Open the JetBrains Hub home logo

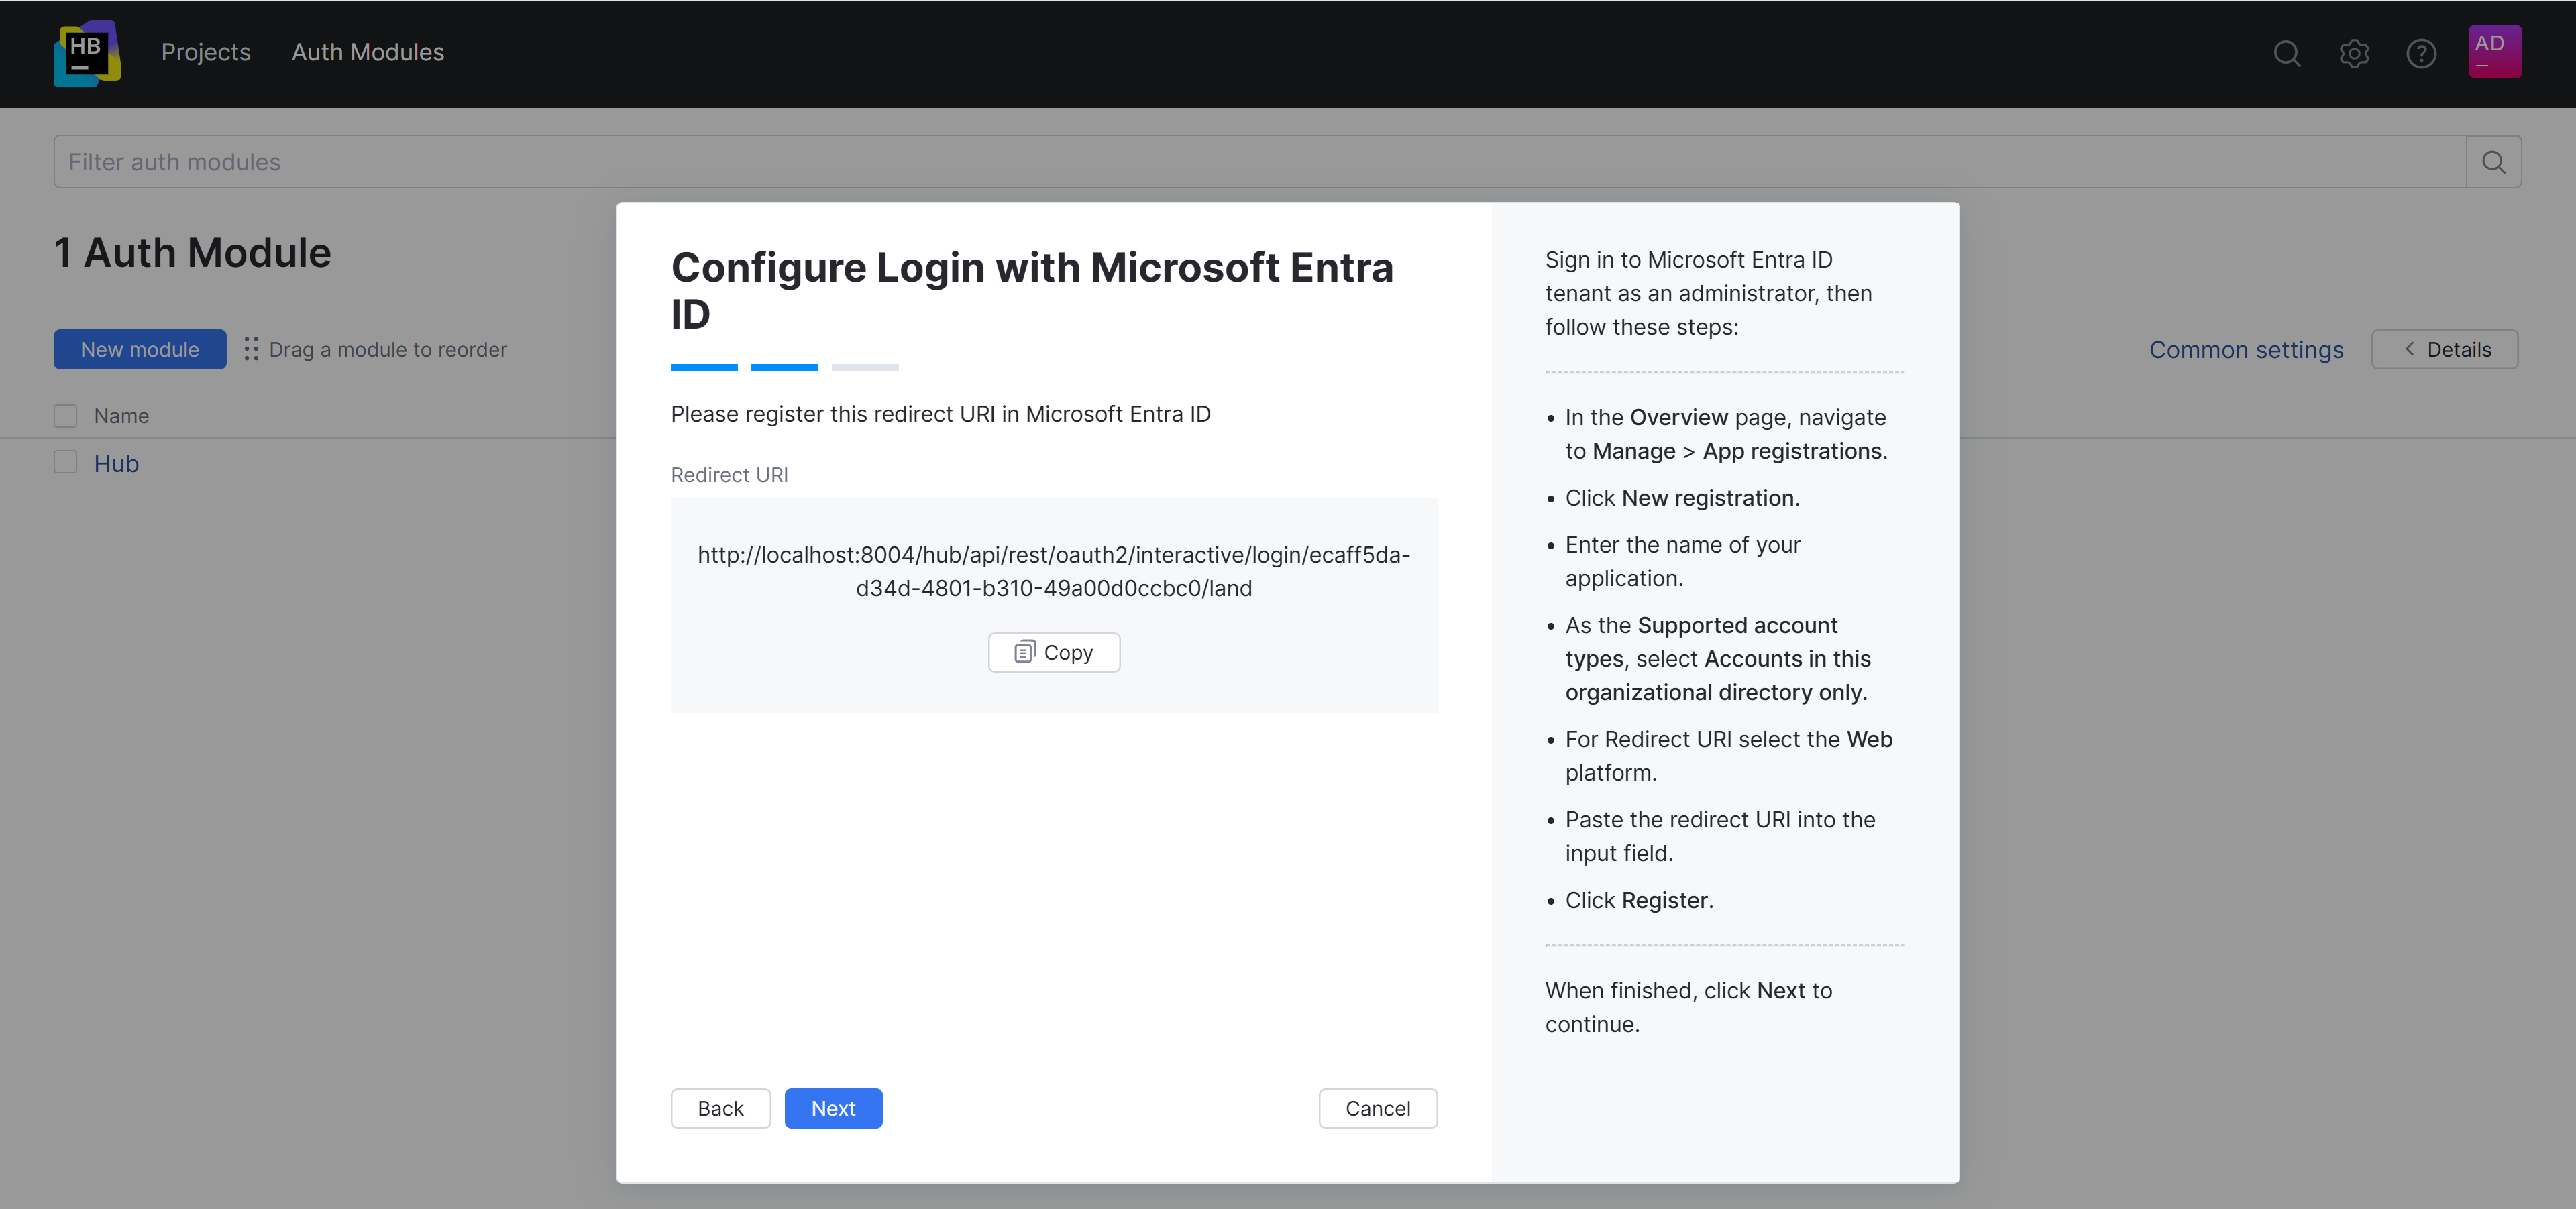(87, 53)
